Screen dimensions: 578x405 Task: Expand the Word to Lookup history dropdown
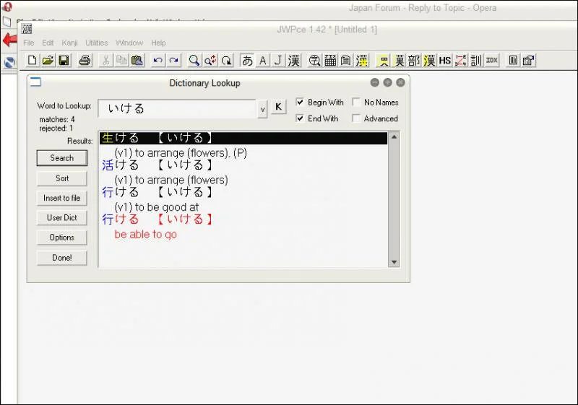(262, 109)
